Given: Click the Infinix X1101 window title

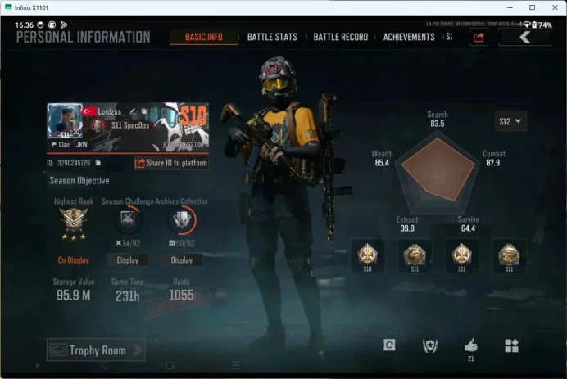Looking at the screenshot, I should point(31,7).
